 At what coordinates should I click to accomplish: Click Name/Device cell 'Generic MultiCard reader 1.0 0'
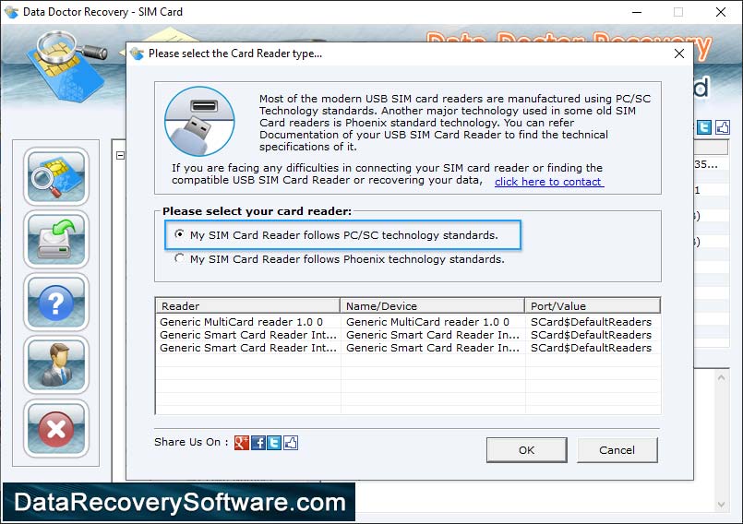pyautogui.click(x=427, y=322)
